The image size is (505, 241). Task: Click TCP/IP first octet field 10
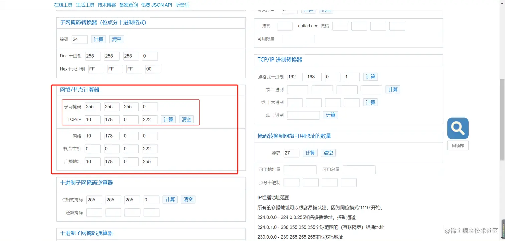coord(93,120)
